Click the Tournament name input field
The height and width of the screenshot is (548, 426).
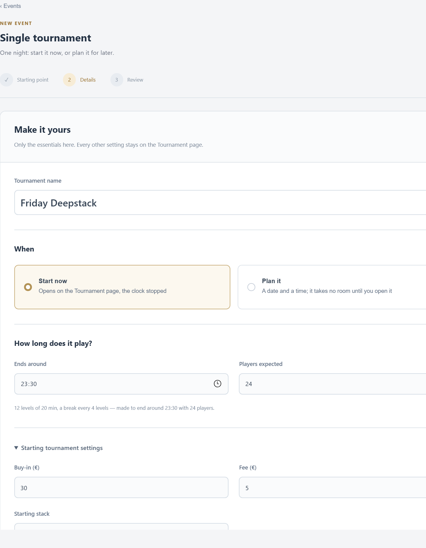(220, 202)
